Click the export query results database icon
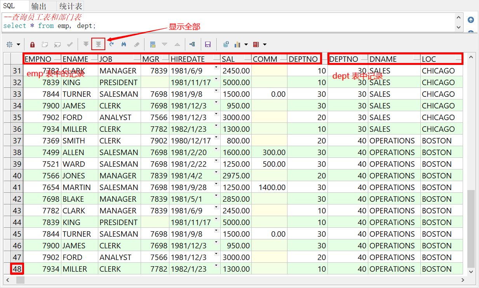 pyautogui.click(x=226, y=44)
